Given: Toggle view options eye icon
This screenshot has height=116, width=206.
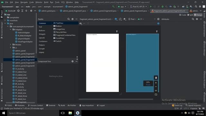Looking at the screenshot, I should pyautogui.click(x=80, y=24).
